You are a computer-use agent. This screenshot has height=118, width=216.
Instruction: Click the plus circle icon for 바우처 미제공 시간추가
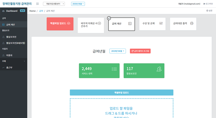[99, 23]
